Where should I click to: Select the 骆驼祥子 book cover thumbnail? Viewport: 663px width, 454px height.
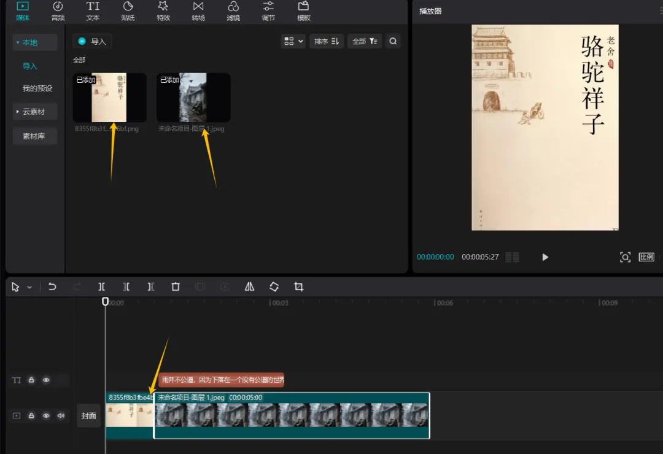click(109, 98)
